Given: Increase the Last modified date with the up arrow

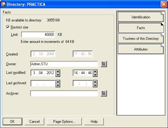Looking at the screenshot, I should [x=58, y=71].
